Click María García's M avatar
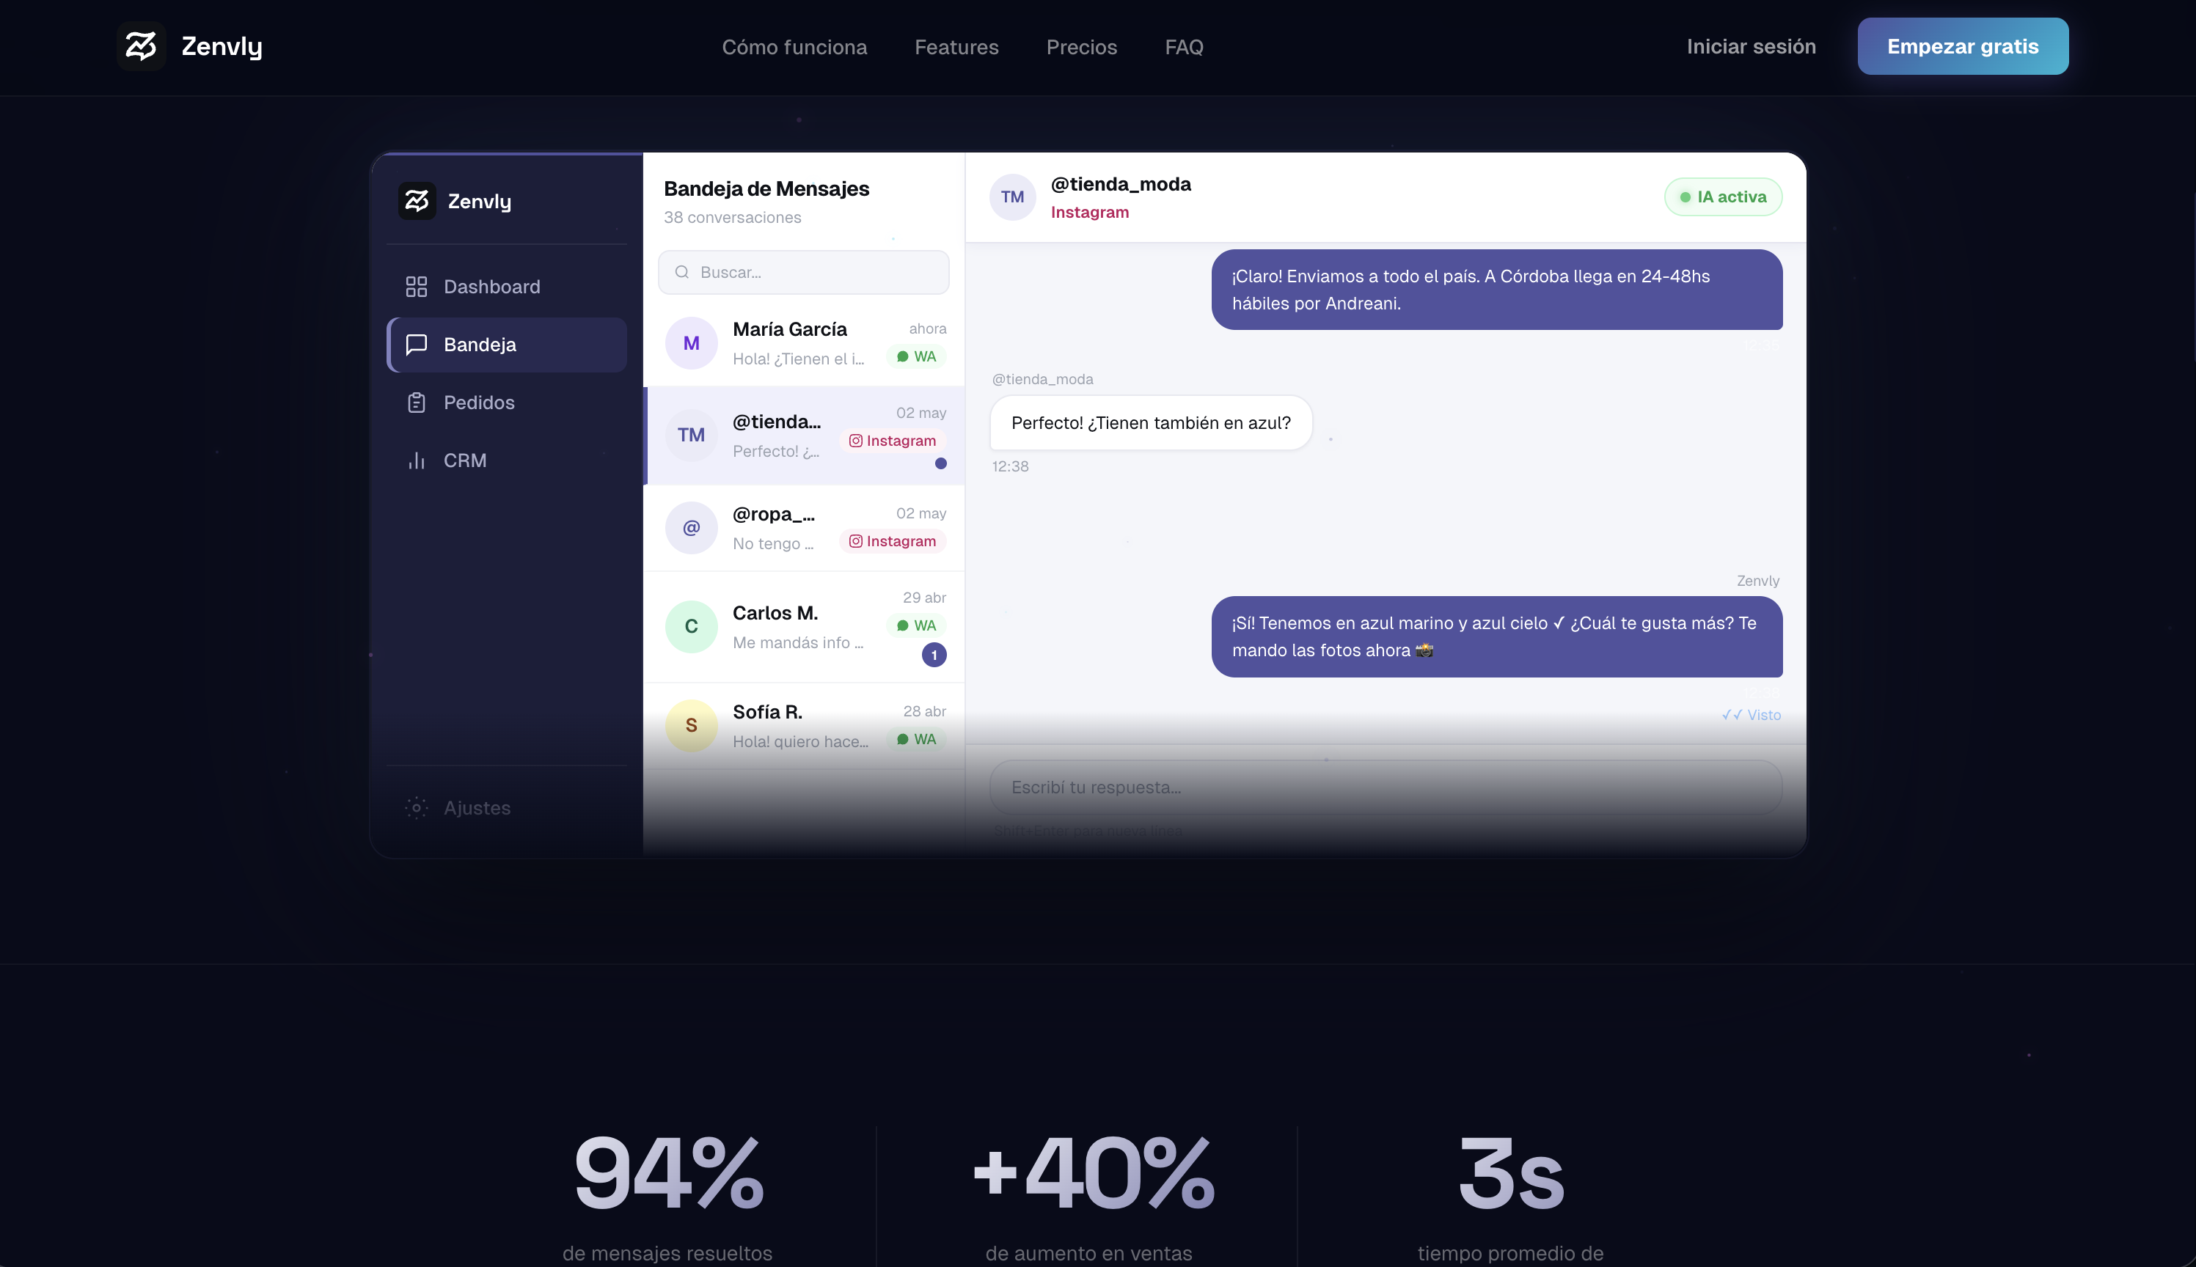2196x1267 pixels. click(691, 343)
